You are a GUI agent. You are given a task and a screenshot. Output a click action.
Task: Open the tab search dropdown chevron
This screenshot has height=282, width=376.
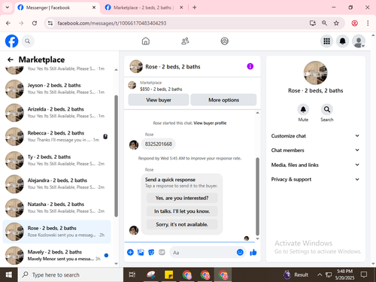click(8, 8)
